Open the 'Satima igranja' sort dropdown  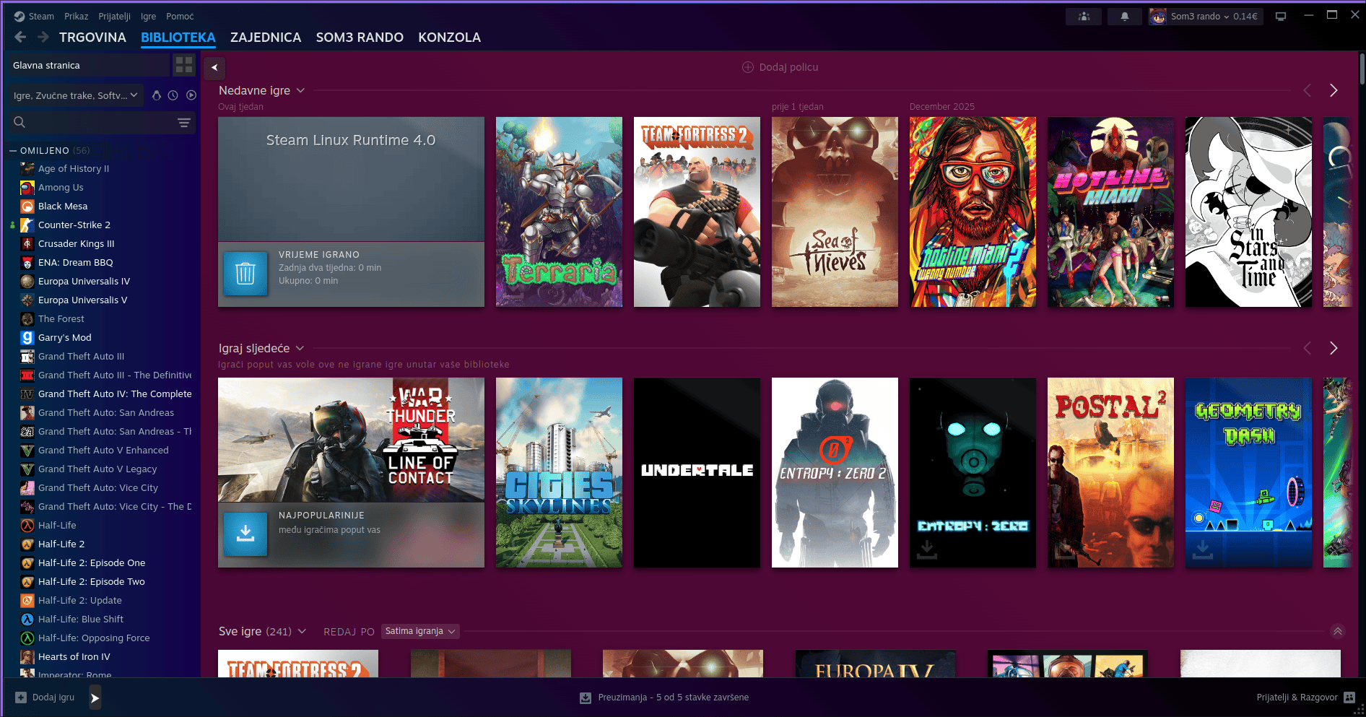click(420, 631)
